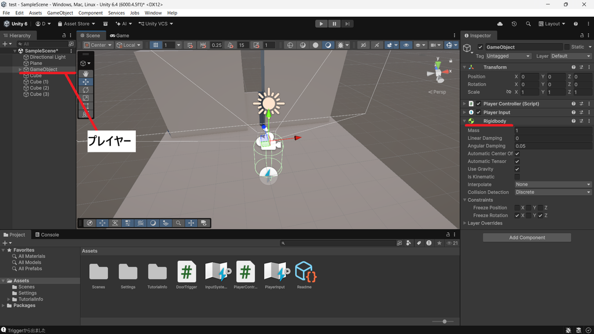Enable the Is Kinematic checkbox

(x=517, y=177)
